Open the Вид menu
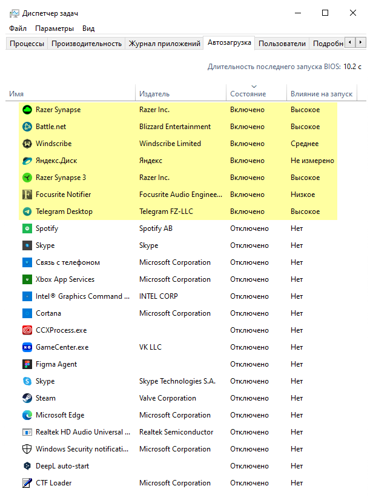 (88, 28)
